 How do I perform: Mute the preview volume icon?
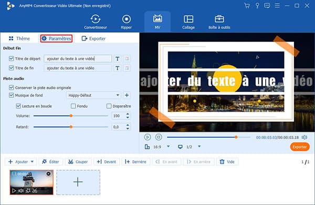point(304,137)
